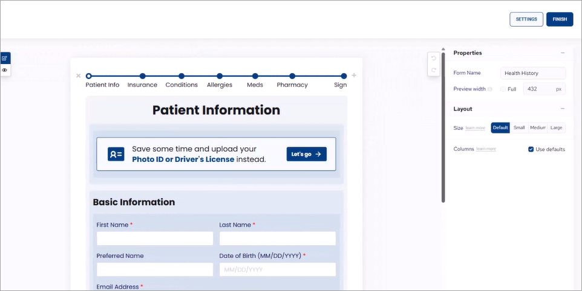Click the Form Name input field
Screen dimensions: 582x291
[533, 73]
